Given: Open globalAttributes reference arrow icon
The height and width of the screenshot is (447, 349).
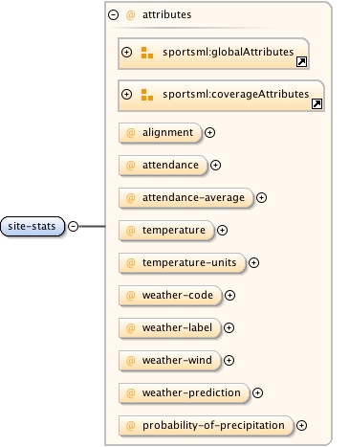Looking at the screenshot, I should 301,61.
